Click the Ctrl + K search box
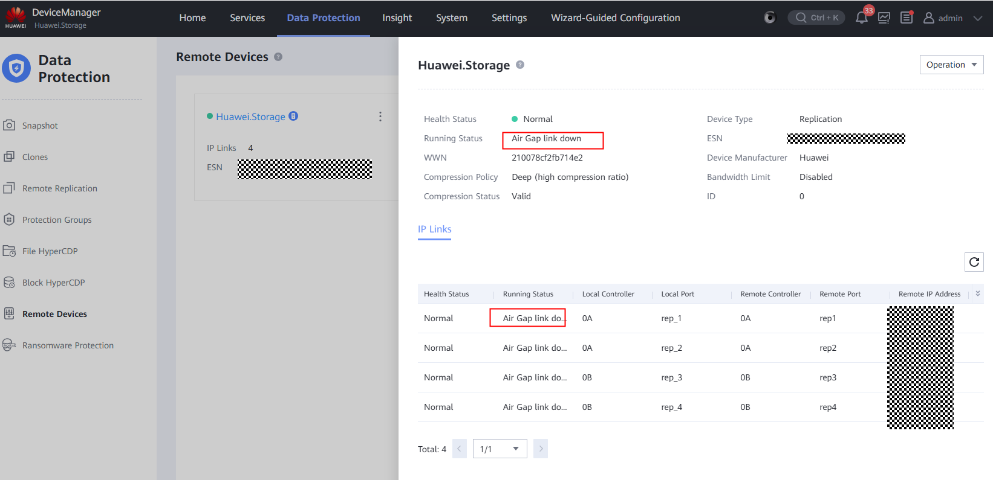Screen dimensions: 993x480 pyautogui.click(x=816, y=18)
